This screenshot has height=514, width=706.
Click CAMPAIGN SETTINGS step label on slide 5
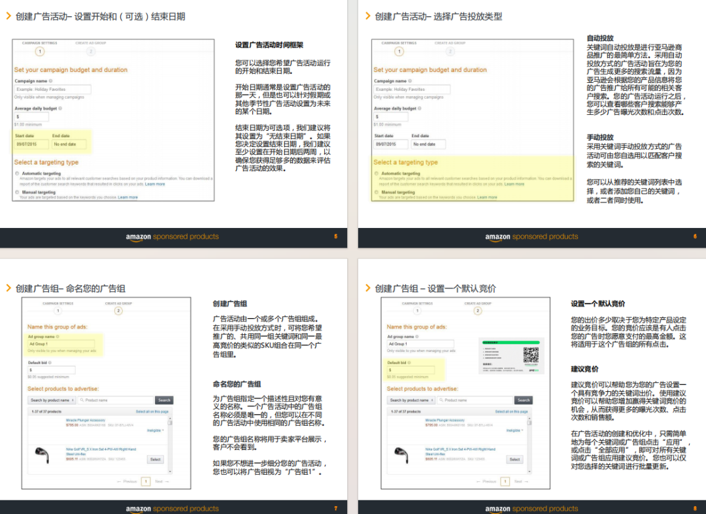coord(40,43)
